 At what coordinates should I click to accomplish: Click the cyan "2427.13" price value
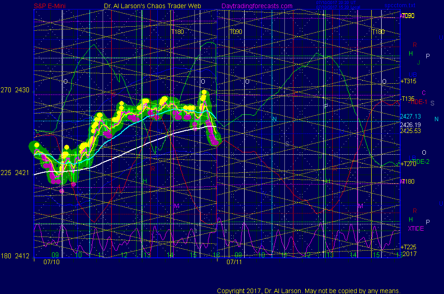(x=410, y=116)
